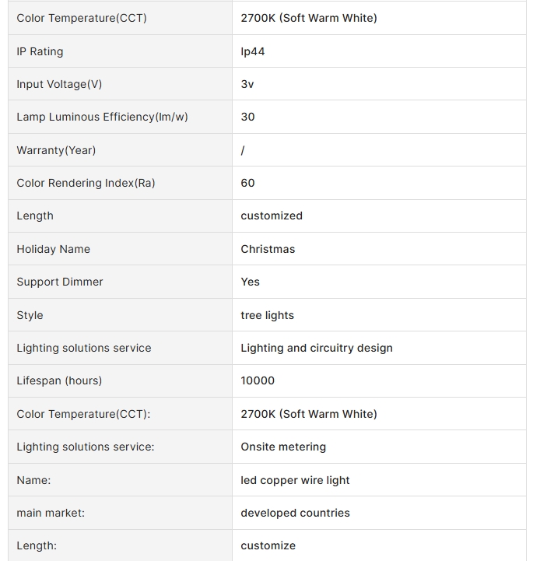
Task: Click the "Holiday Name" label
Action: pos(53,249)
